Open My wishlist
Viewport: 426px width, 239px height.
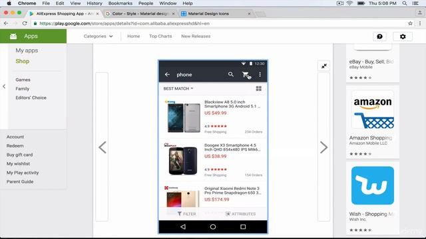point(18,164)
